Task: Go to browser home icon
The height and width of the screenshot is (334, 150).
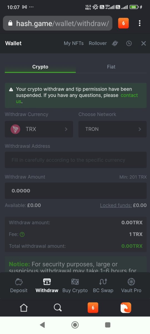Action: click(24, 308)
